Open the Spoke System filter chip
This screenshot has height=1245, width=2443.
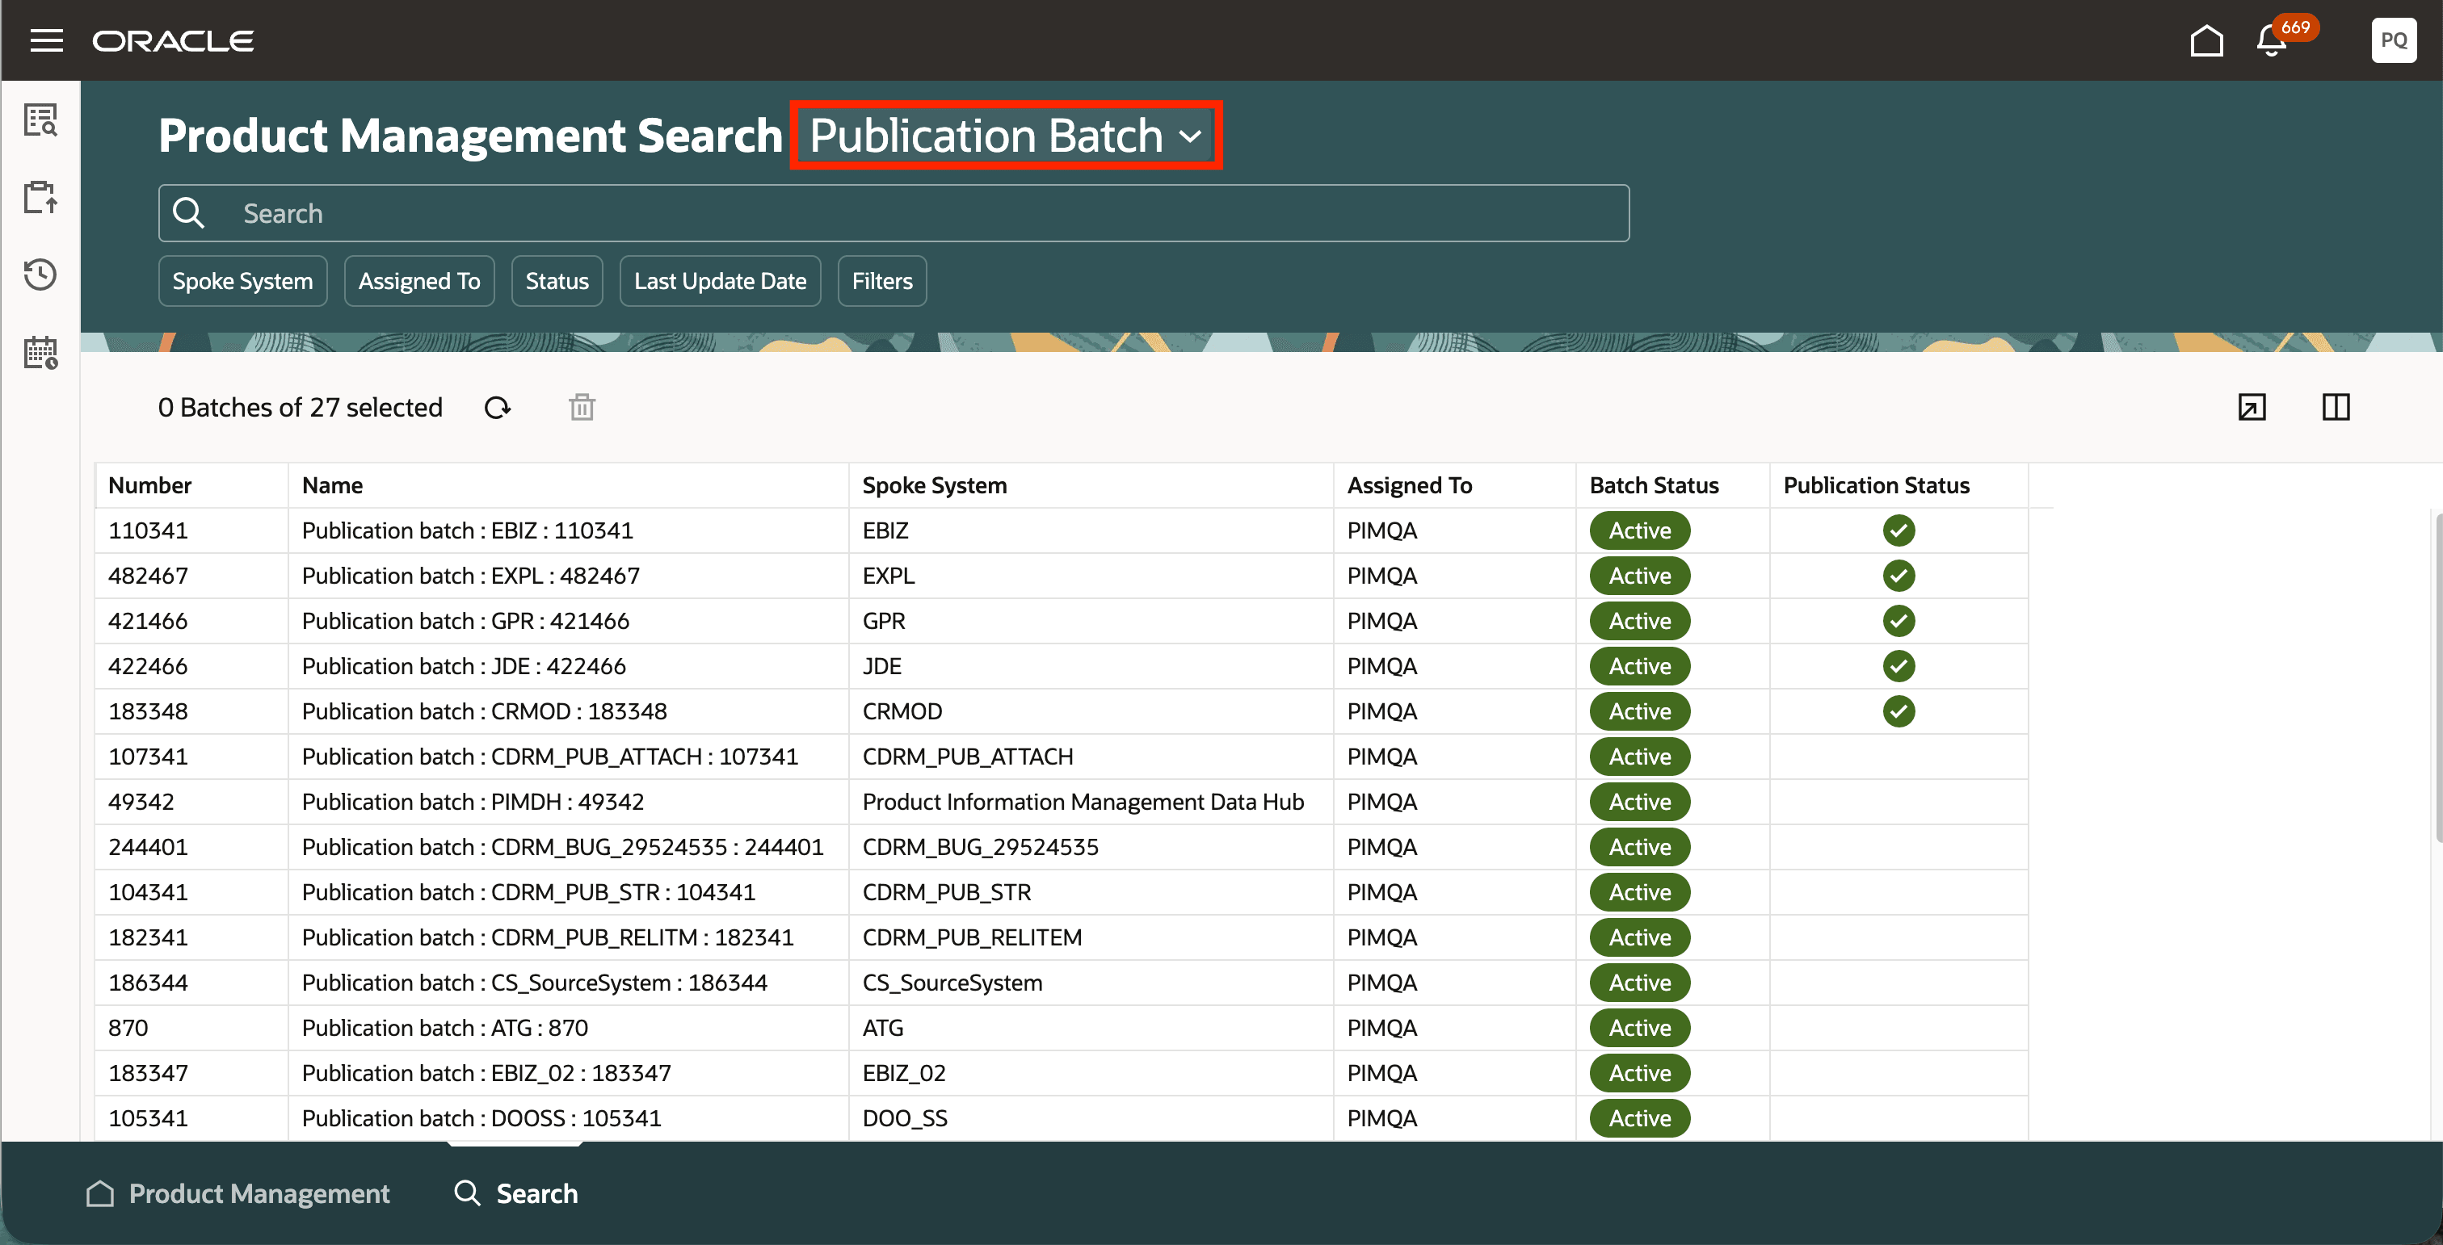(x=243, y=282)
